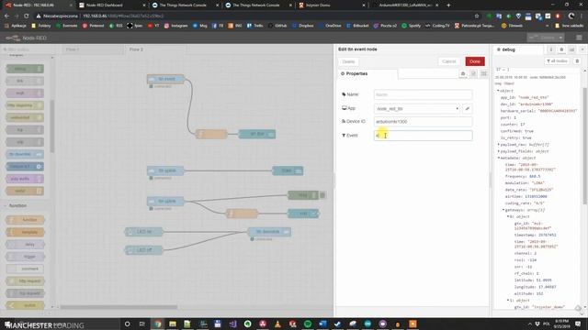The width and height of the screenshot is (588, 330).
Task: Select the first ttn uplink node on the canvas
Action: click(x=165, y=170)
